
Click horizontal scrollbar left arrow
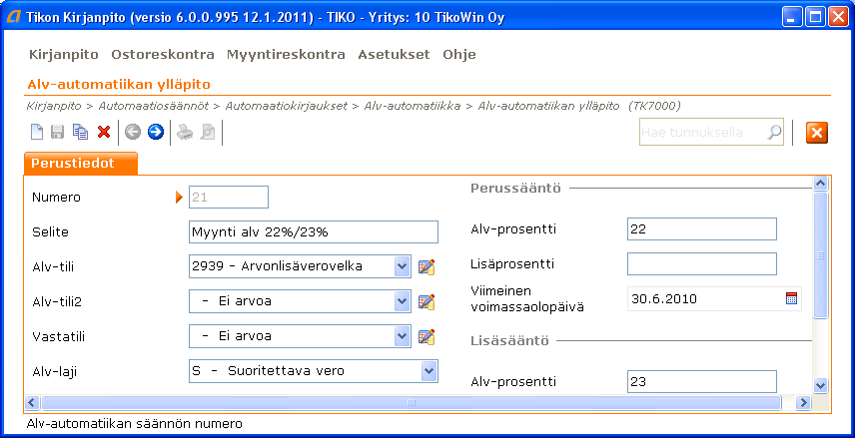coord(32,403)
